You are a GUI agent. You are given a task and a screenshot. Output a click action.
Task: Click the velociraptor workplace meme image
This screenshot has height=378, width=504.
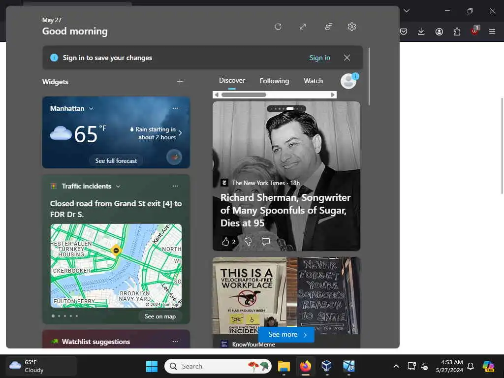tap(249, 295)
